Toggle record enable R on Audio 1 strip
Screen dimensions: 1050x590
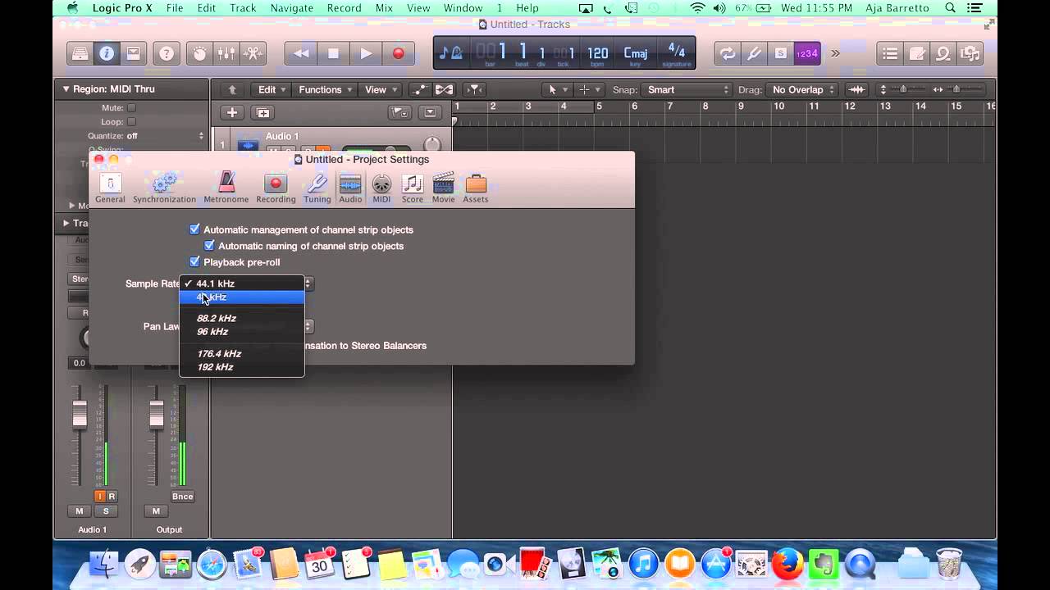click(x=112, y=497)
